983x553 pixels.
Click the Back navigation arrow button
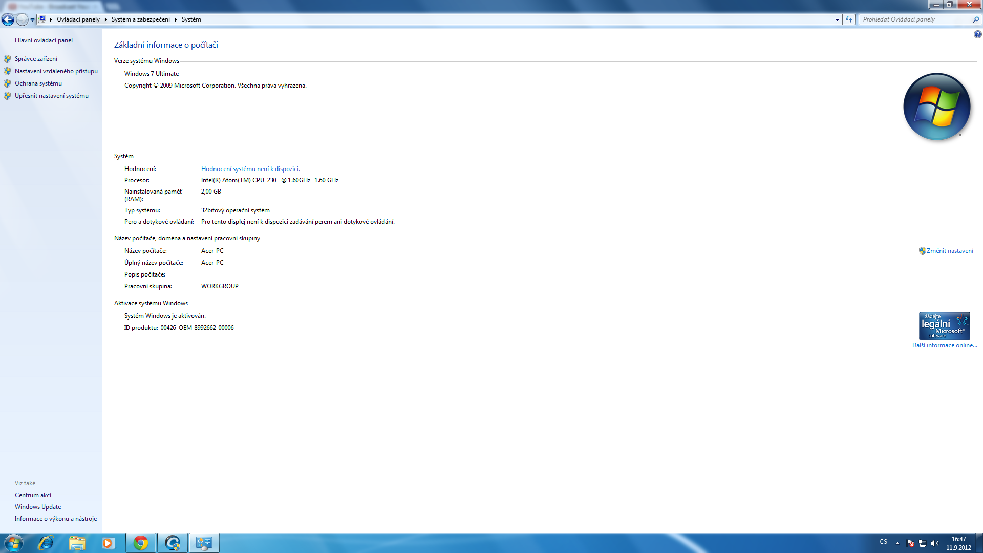click(8, 19)
